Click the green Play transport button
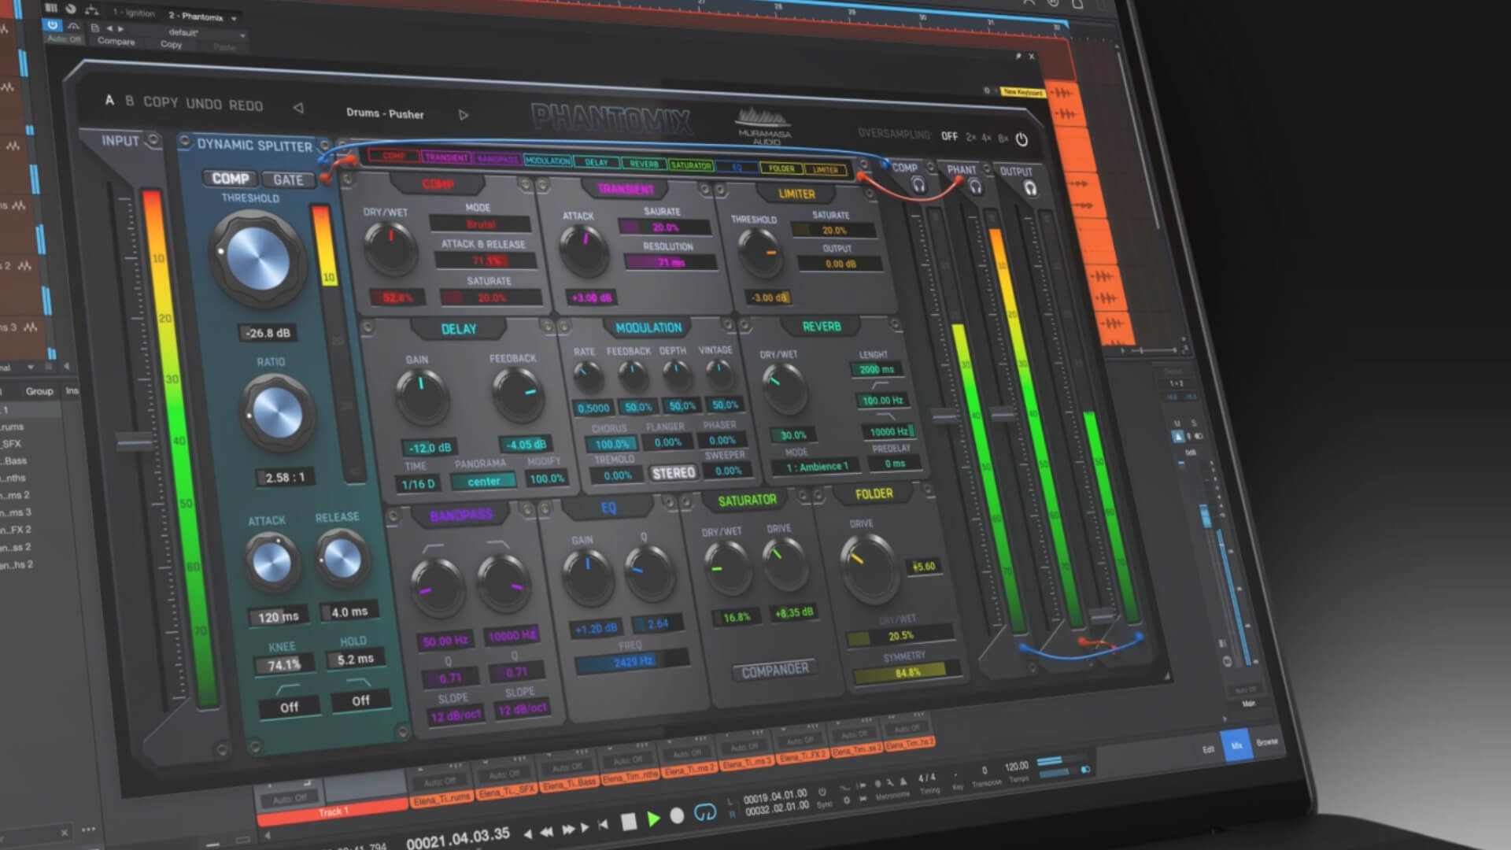Image resolution: width=1511 pixels, height=850 pixels. pyautogui.click(x=653, y=819)
